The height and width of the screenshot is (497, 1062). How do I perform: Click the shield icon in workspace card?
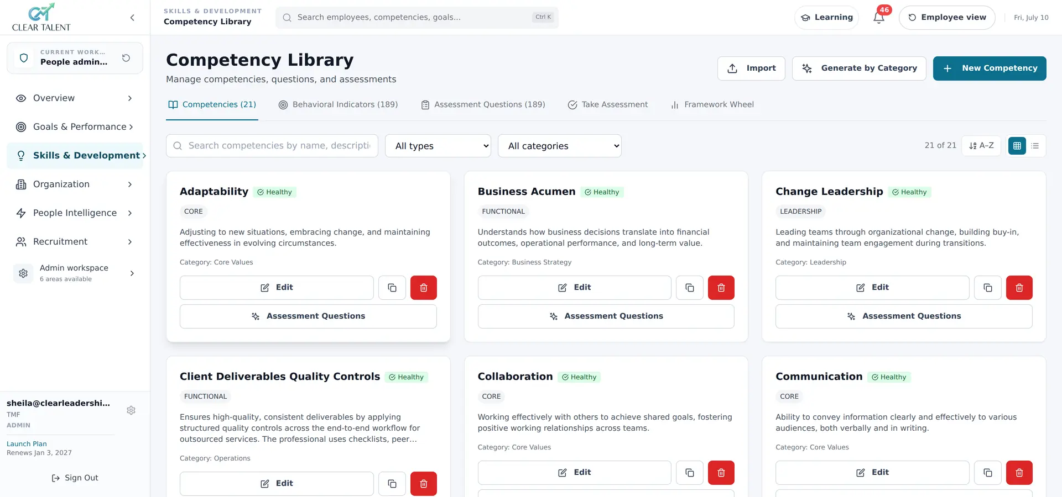(x=24, y=58)
